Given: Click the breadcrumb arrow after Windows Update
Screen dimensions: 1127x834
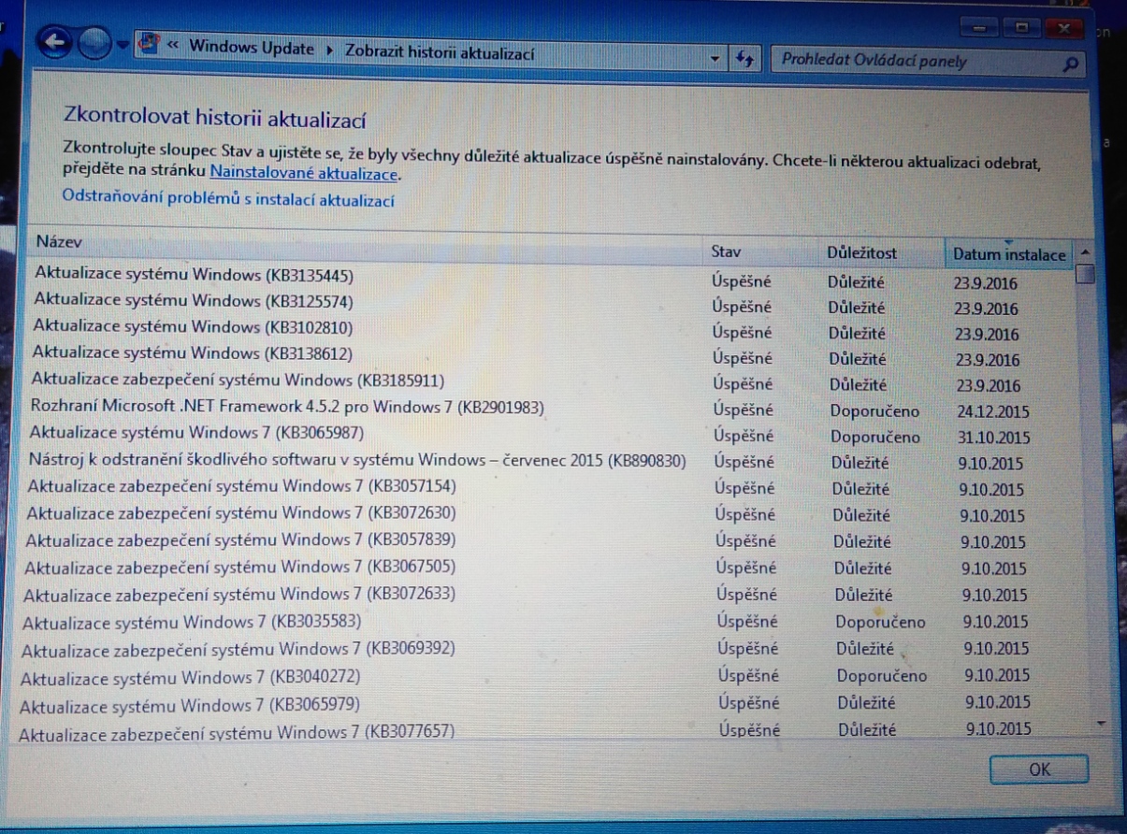Looking at the screenshot, I should [330, 50].
